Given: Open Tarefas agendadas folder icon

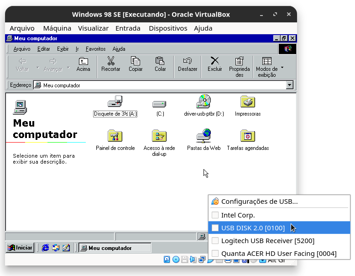Looking at the screenshot, I should pyautogui.click(x=248, y=137).
